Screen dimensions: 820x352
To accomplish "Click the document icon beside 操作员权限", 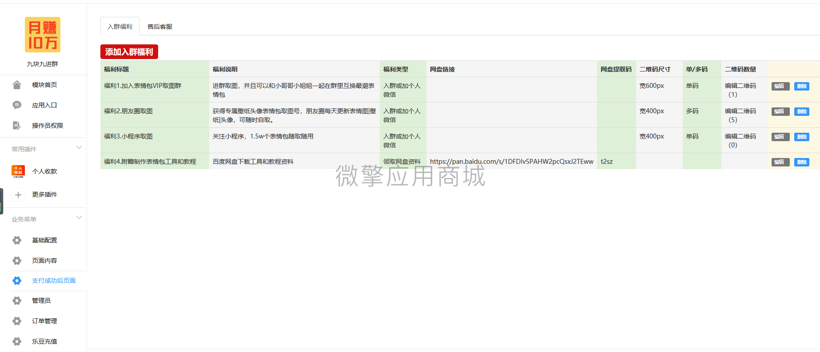I will click(17, 126).
